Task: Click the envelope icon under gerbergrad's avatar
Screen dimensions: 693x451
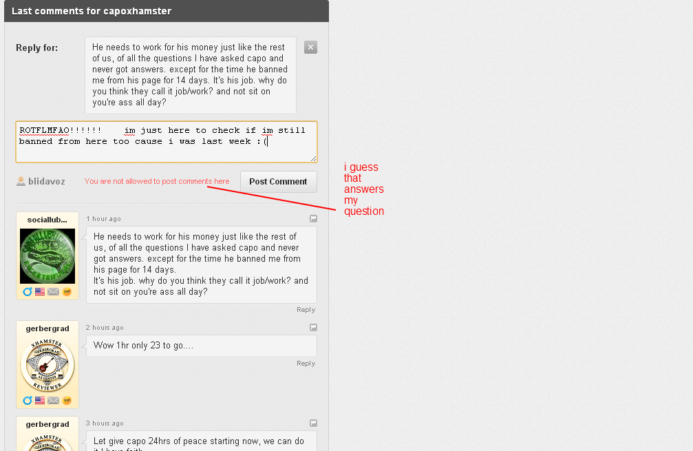Action: point(54,401)
